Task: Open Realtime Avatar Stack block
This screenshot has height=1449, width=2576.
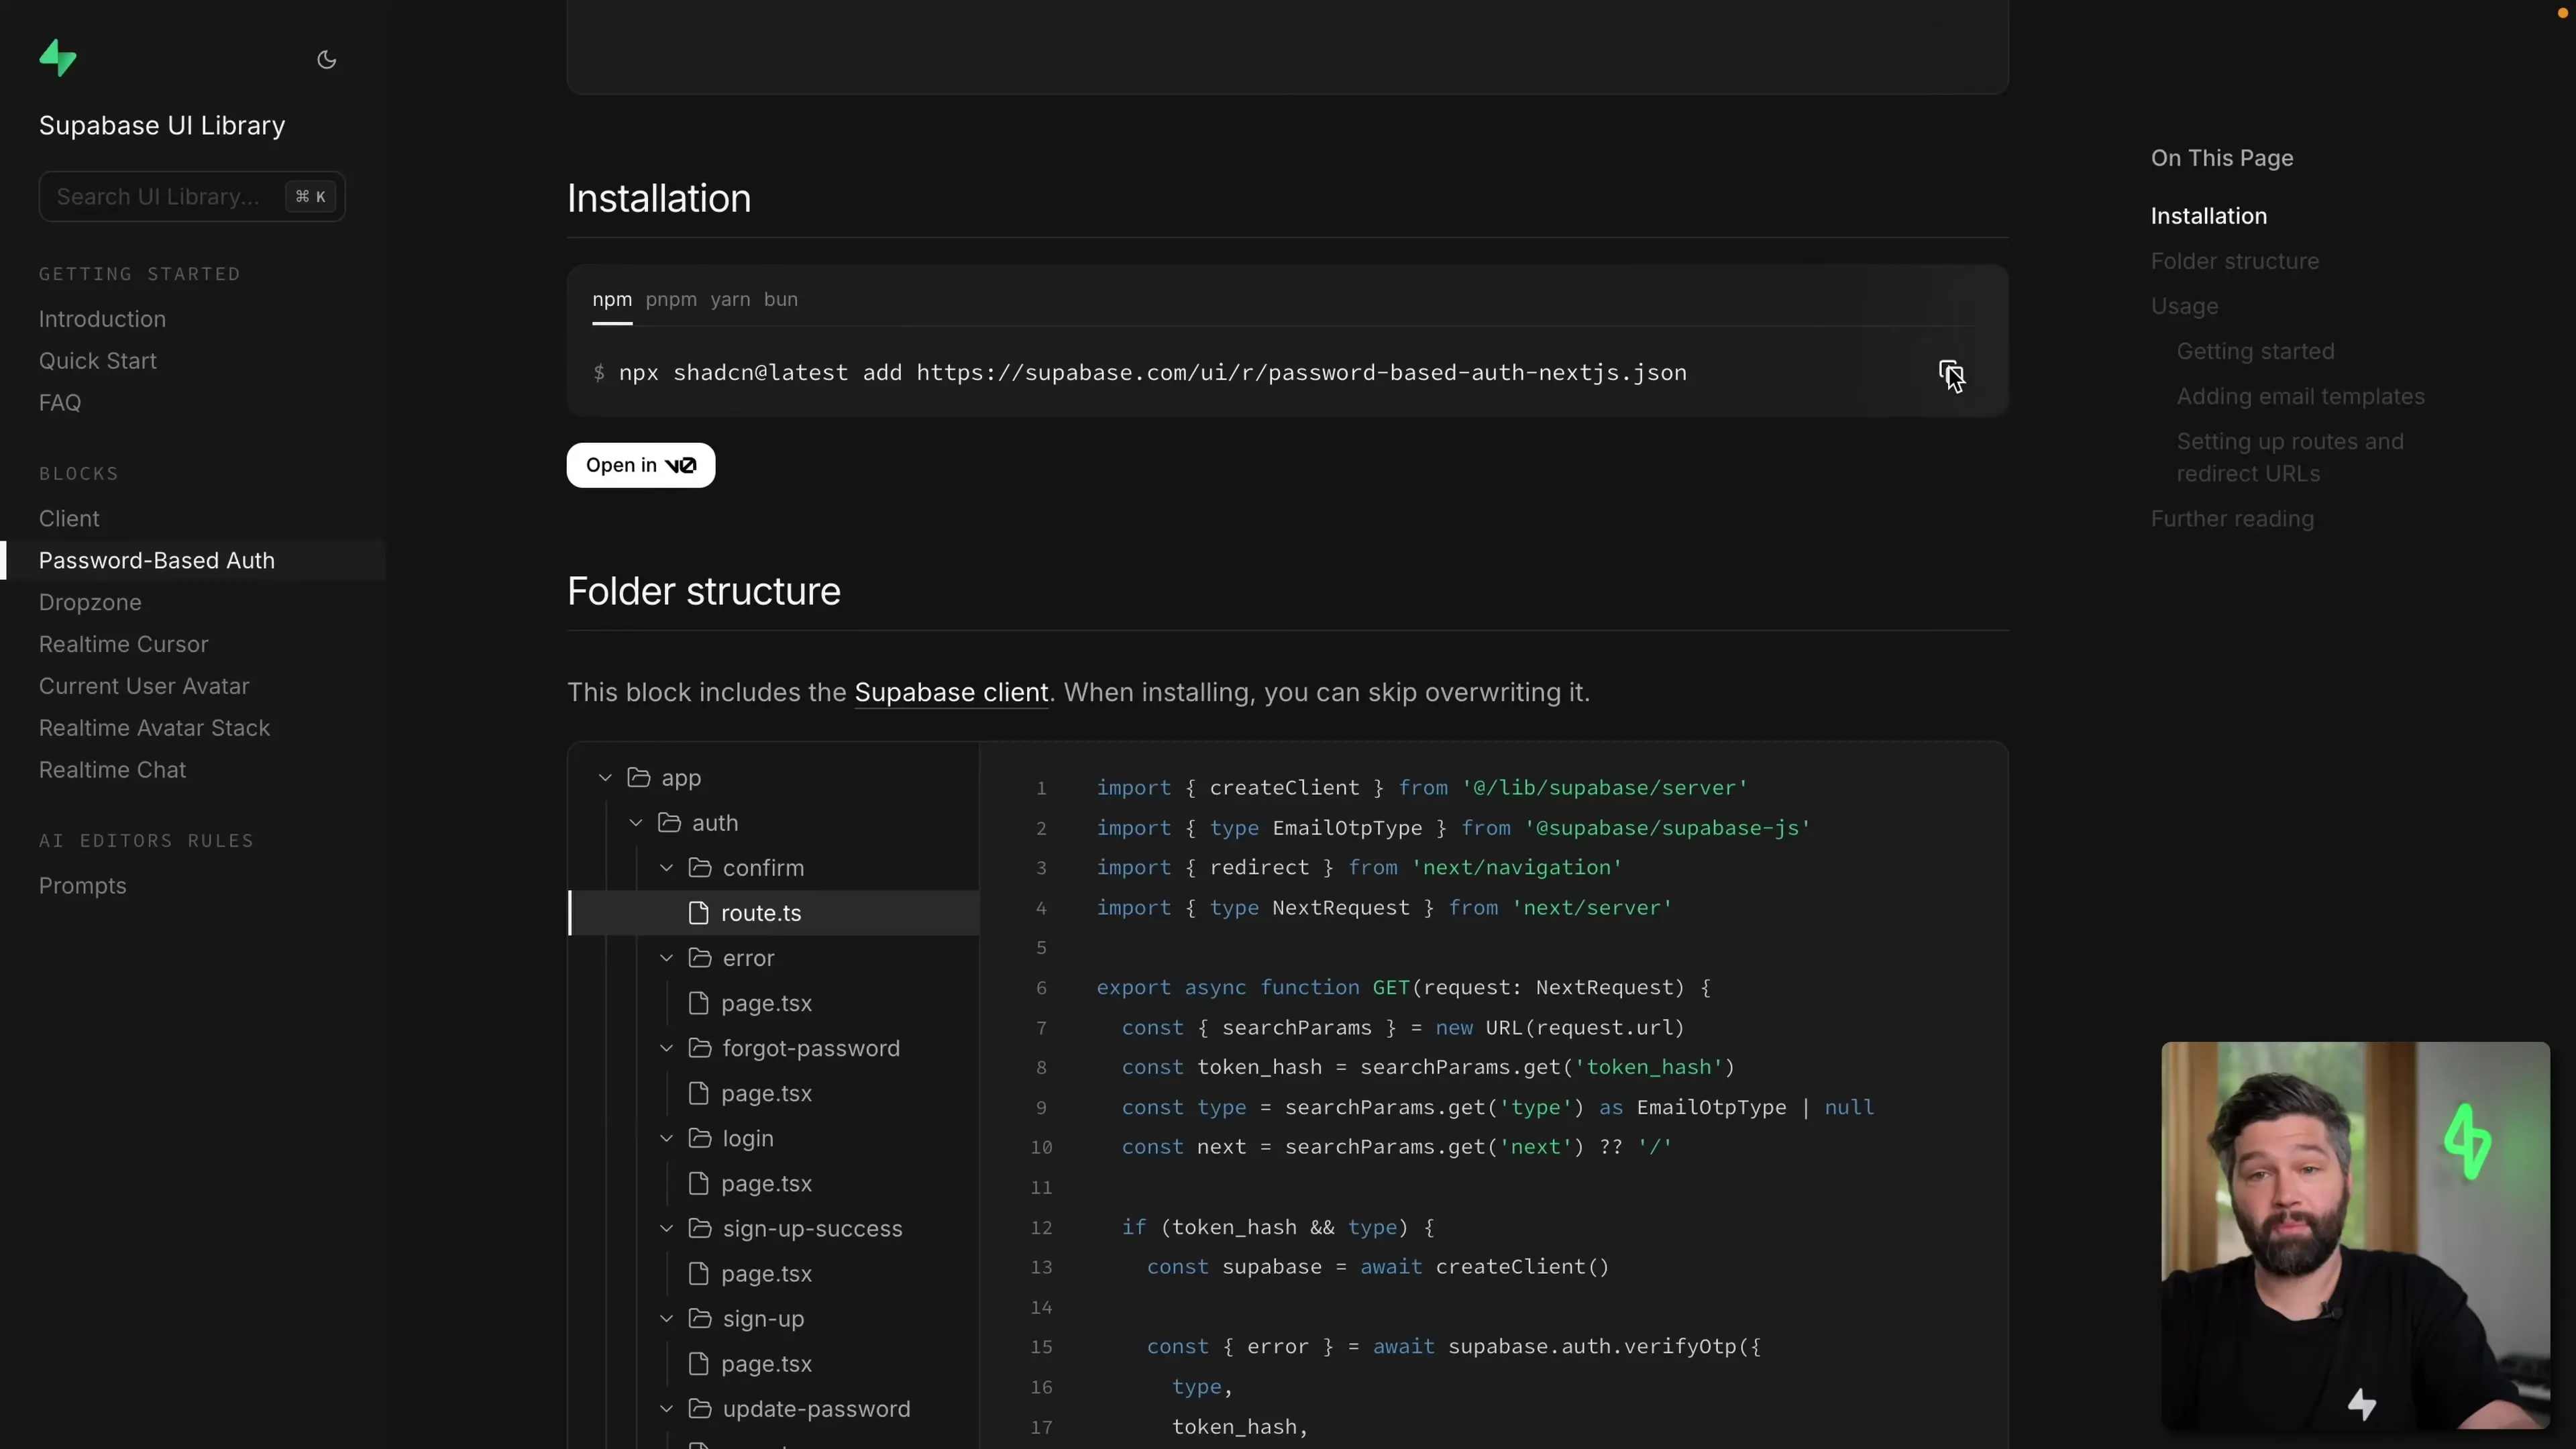Action: point(154,729)
